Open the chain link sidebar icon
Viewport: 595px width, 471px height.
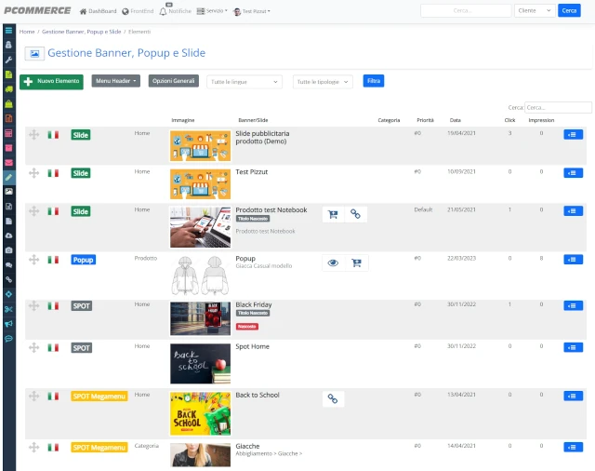8,279
